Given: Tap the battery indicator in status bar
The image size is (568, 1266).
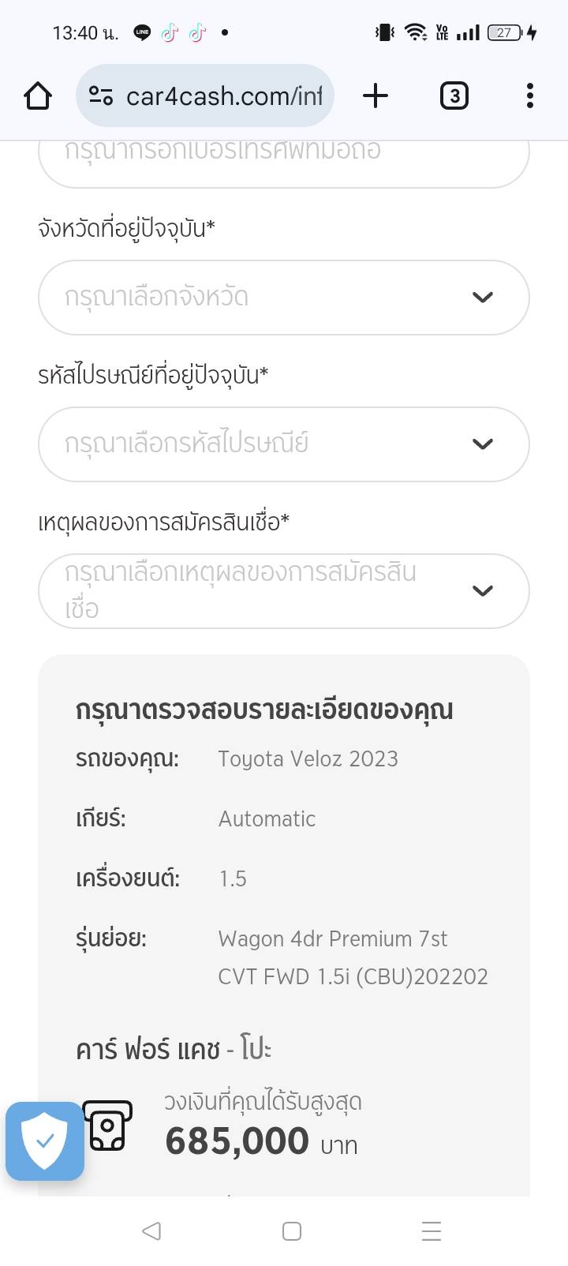Looking at the screenshot, I should pos(505,33).
